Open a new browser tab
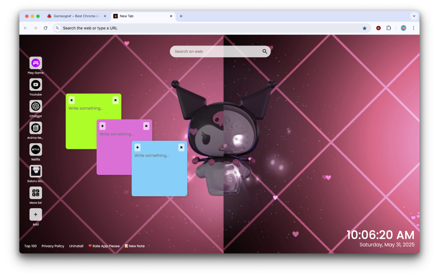The width and height of the screenshot is (439, 274). pos(181,16)
